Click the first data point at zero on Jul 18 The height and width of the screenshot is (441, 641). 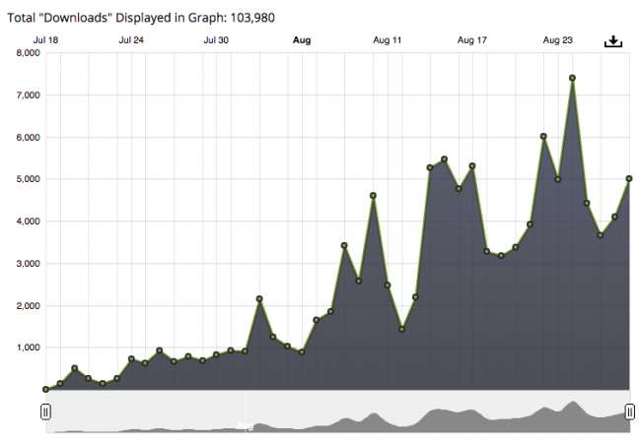click(45, 389)
